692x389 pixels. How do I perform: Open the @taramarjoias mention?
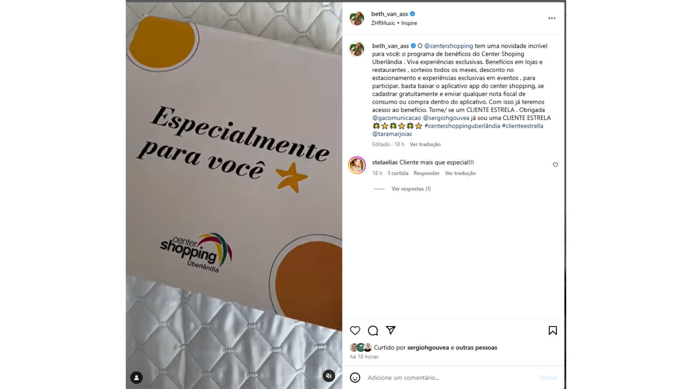coord(392,134)
